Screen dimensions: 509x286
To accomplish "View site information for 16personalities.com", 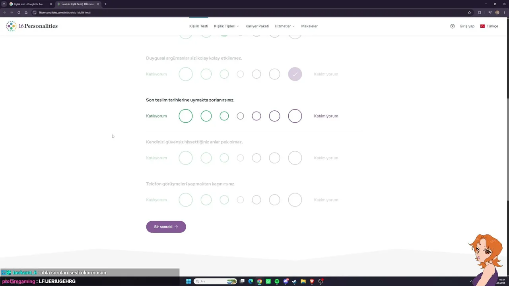I will (x=35, y=12).
